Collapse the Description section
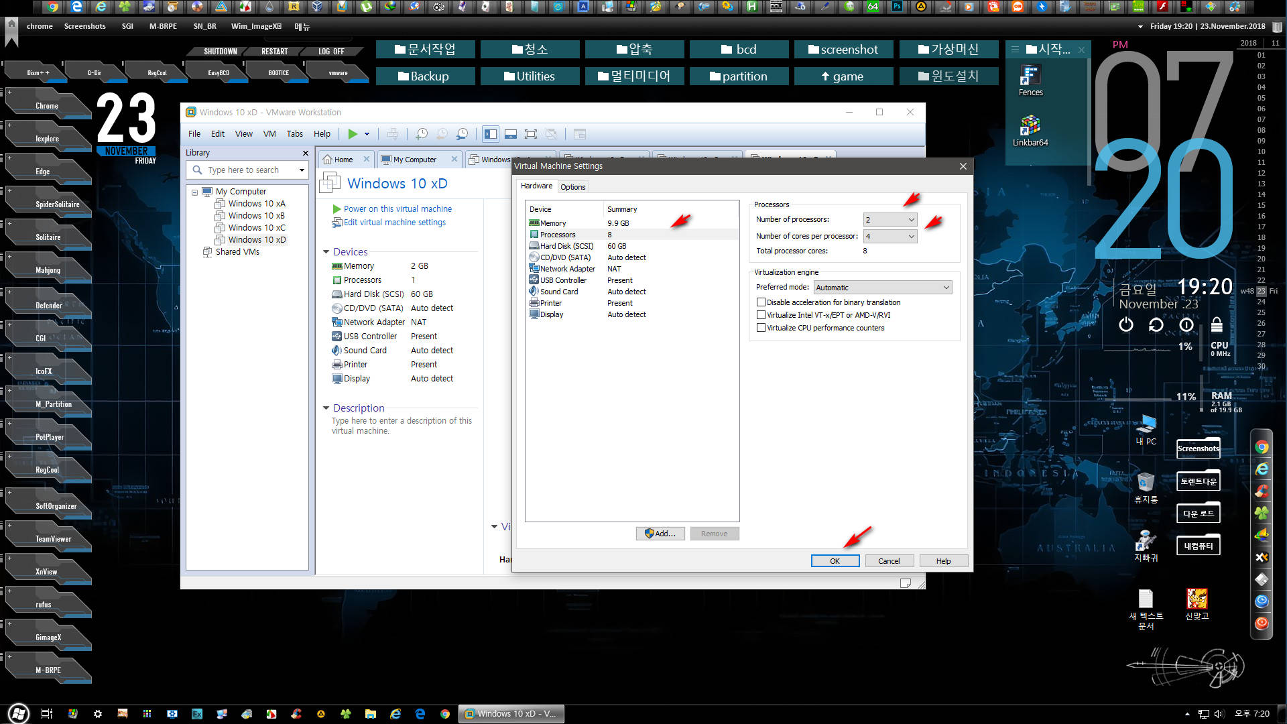This screenshot has width=1287, height=724. pos(326,408)
